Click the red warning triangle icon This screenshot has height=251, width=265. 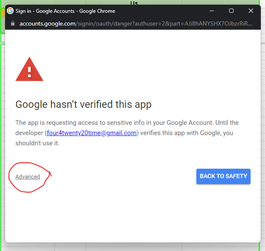tap(29, 70)
